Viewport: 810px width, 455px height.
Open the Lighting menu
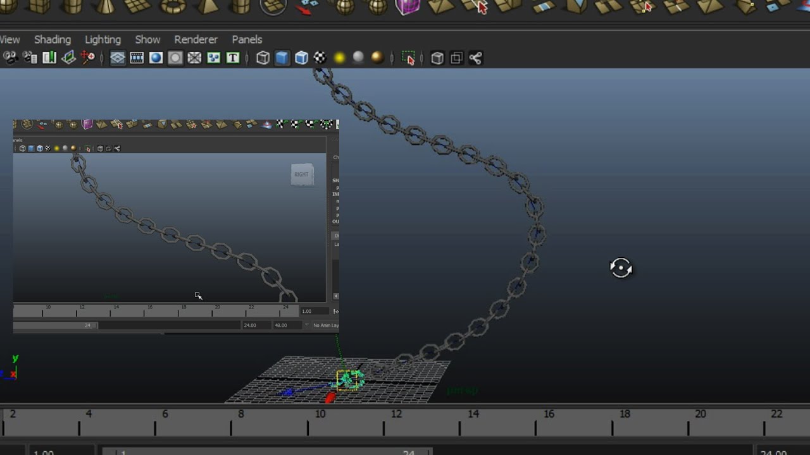pyautogui.click(x=103, y=39)
